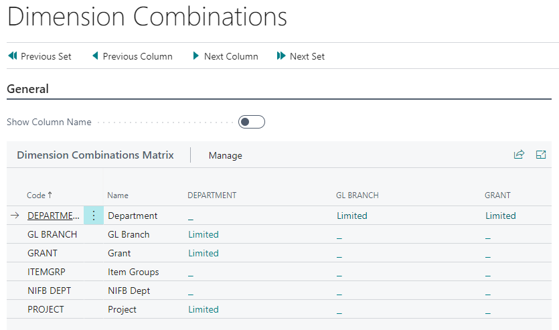Screen dimensions: 559x330
Task: Click the Previous Column arrow icon
Action: pos(95,56)
